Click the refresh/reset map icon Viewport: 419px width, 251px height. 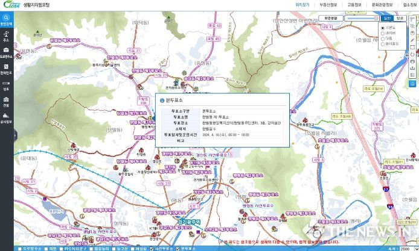412,54
